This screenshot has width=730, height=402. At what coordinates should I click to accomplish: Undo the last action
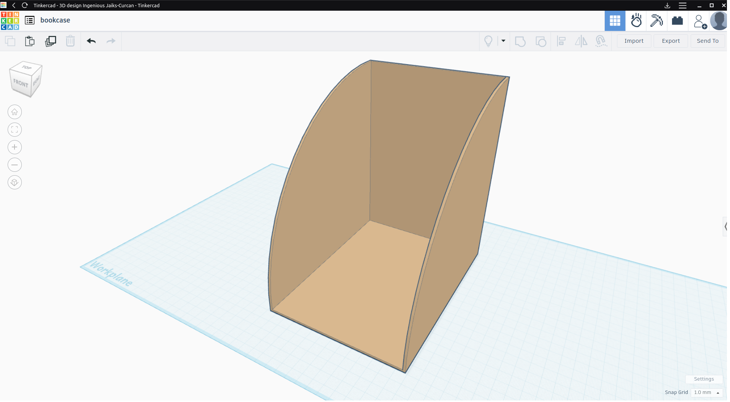(91, 41)
